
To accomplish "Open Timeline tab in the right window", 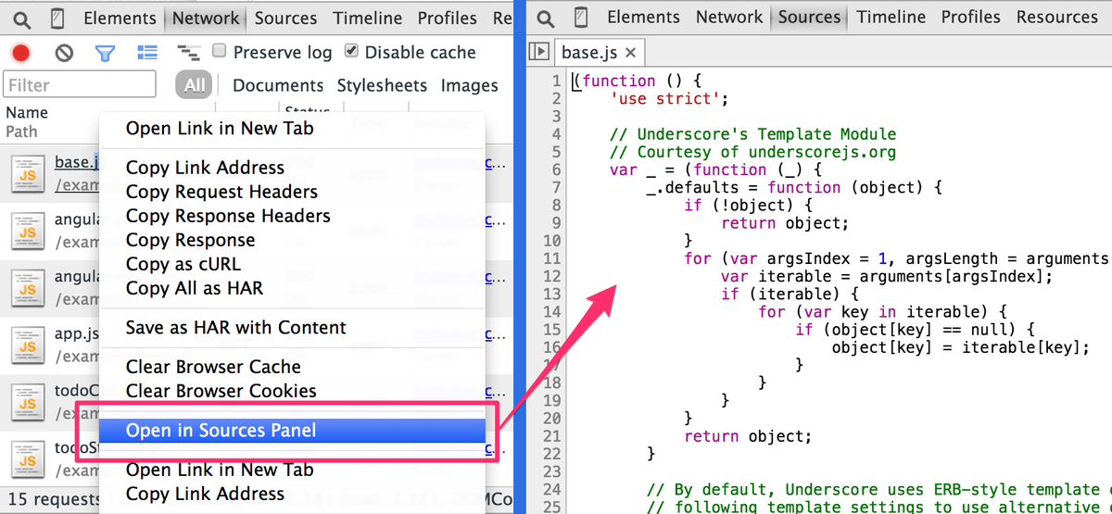I will (x=891, y=17).
